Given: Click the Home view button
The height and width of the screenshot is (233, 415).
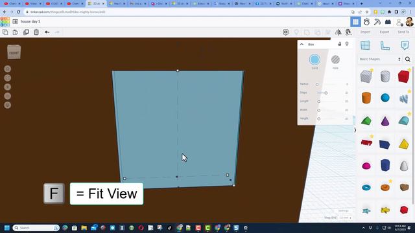Looking at the screenshot, I should click(x=7, y=69).
